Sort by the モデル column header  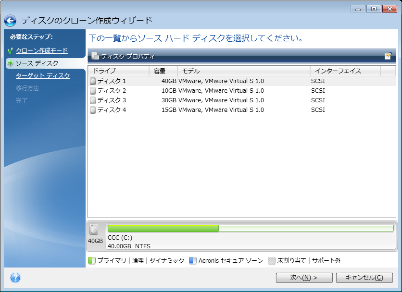click(x=244, y=71)
